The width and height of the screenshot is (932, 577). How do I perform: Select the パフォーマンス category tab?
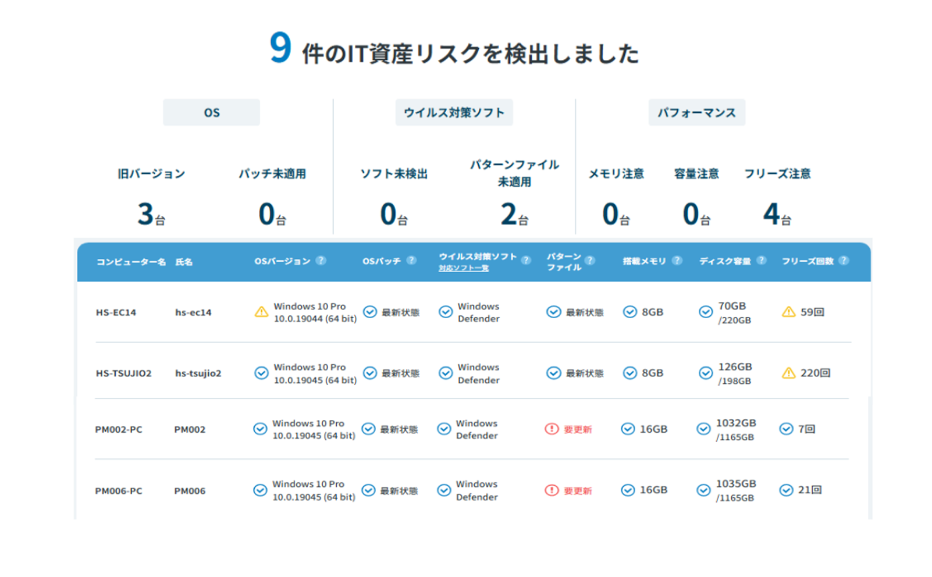(697, 112)
